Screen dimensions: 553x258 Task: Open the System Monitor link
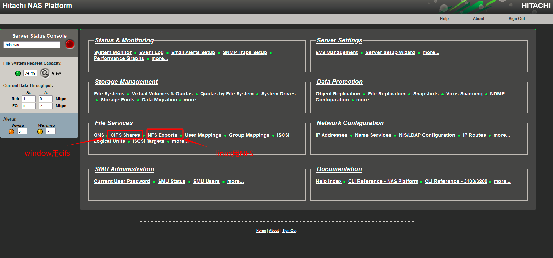pyautogui.click(x=113, y=52)
